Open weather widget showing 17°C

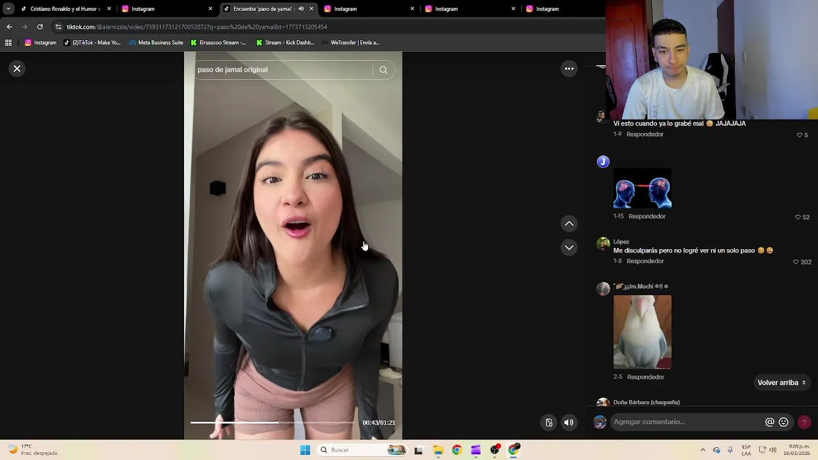point(32,450)
